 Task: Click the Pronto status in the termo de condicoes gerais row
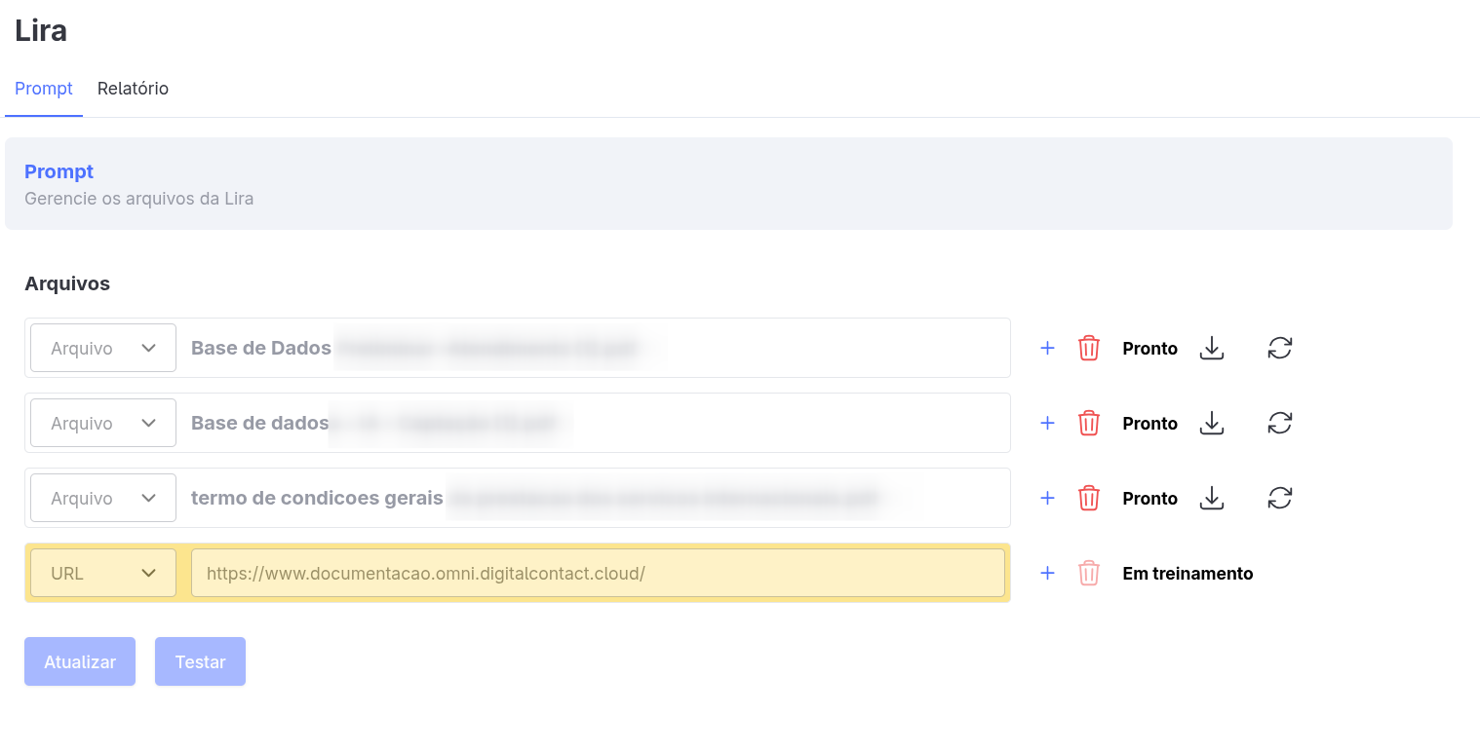point(1150,498)
